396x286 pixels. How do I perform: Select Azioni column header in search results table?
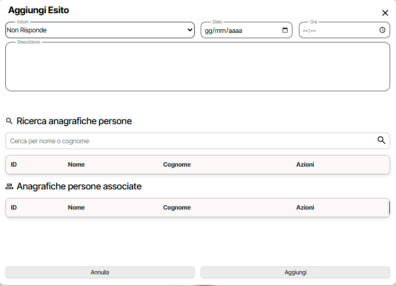coord(305,164)
